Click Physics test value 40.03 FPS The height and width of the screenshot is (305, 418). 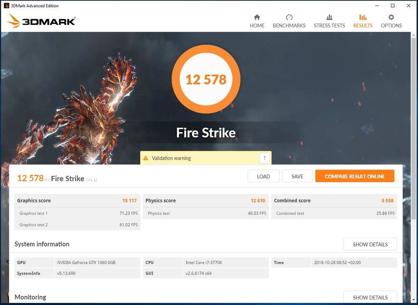coord(257,213)
